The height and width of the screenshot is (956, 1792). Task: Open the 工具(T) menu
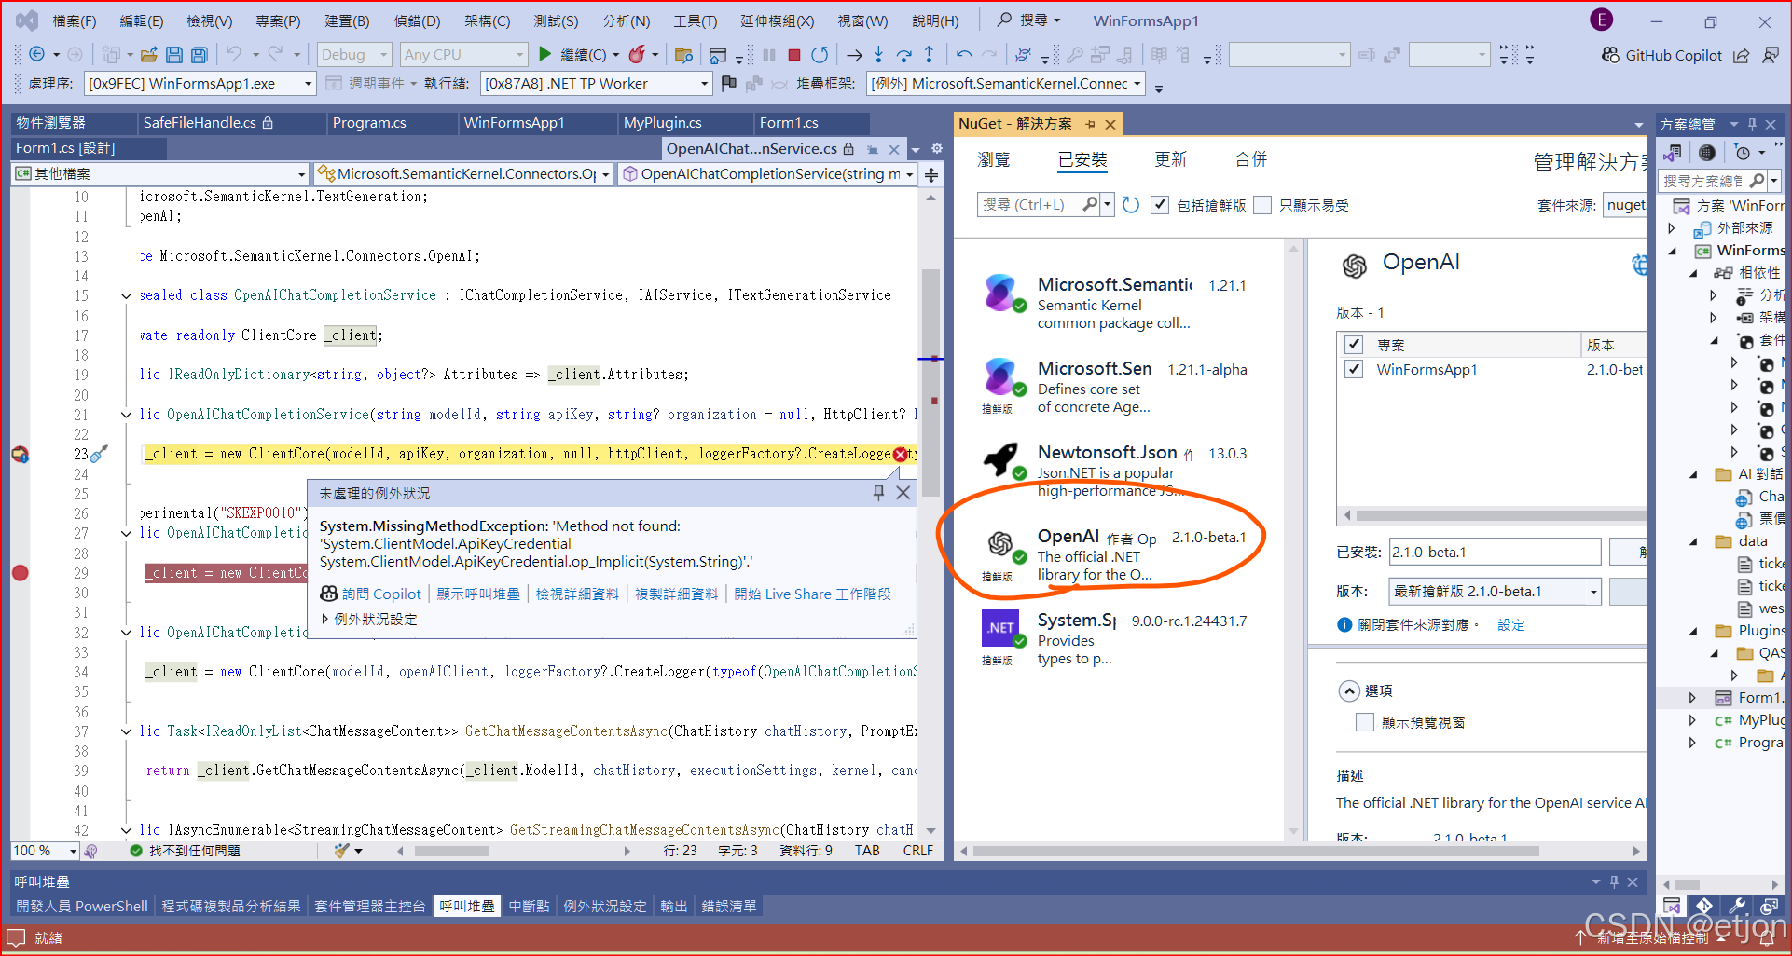696,20
